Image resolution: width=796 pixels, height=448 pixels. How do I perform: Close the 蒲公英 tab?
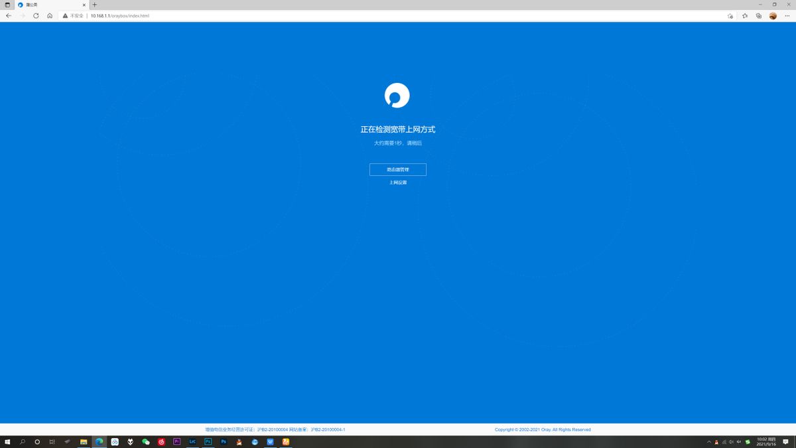click(84, 5)
